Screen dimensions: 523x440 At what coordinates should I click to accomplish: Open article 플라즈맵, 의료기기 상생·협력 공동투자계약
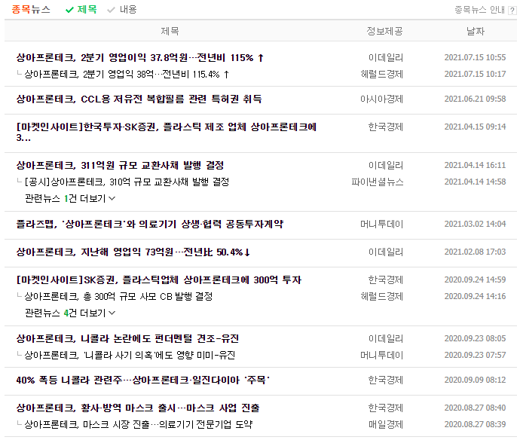150,224
